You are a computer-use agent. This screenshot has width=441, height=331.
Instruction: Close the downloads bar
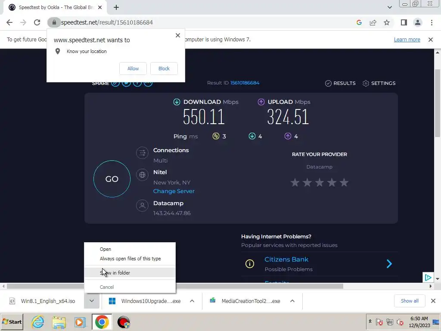(433, 301)
